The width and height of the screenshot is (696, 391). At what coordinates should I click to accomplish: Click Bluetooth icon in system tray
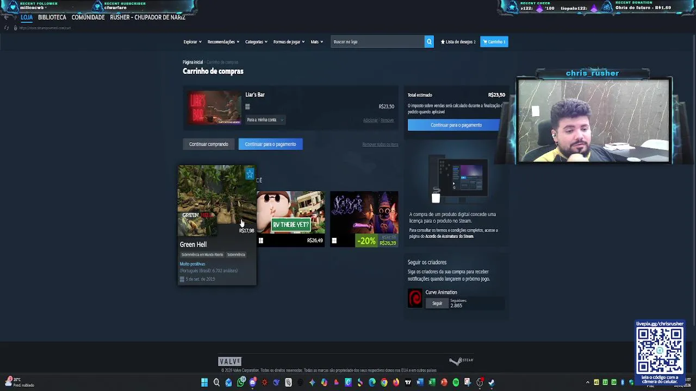click(x=623, y=382)
